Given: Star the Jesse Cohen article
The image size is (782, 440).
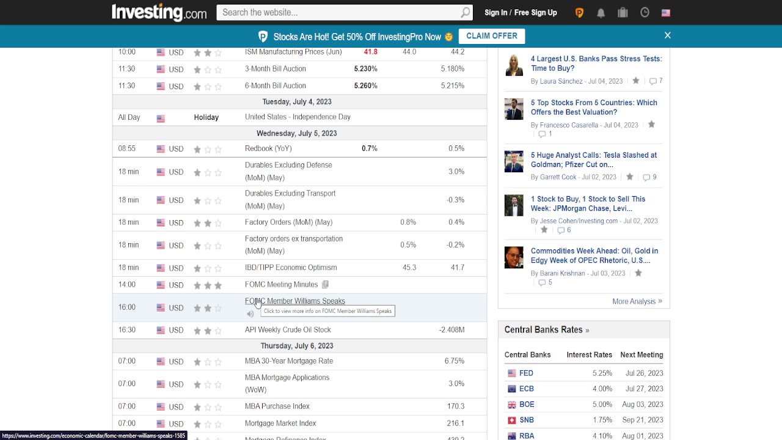Looking at the screenshot, I should [x=544, y=230].
